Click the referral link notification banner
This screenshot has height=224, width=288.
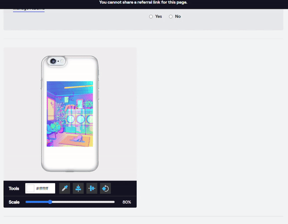(144, 4)
